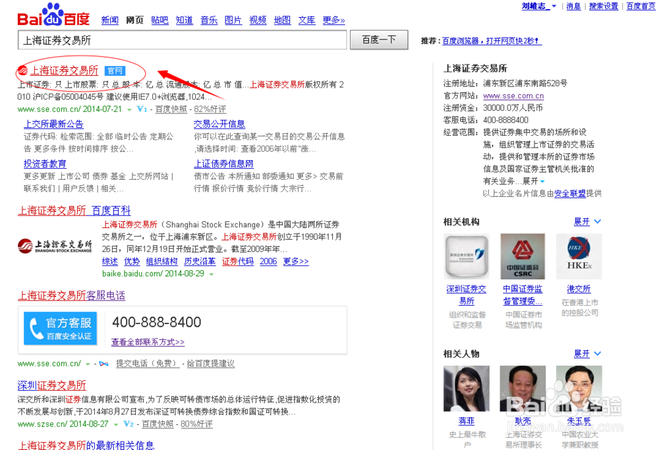Open the HKEx 港交所 thumbnail

tap(579, 257)
